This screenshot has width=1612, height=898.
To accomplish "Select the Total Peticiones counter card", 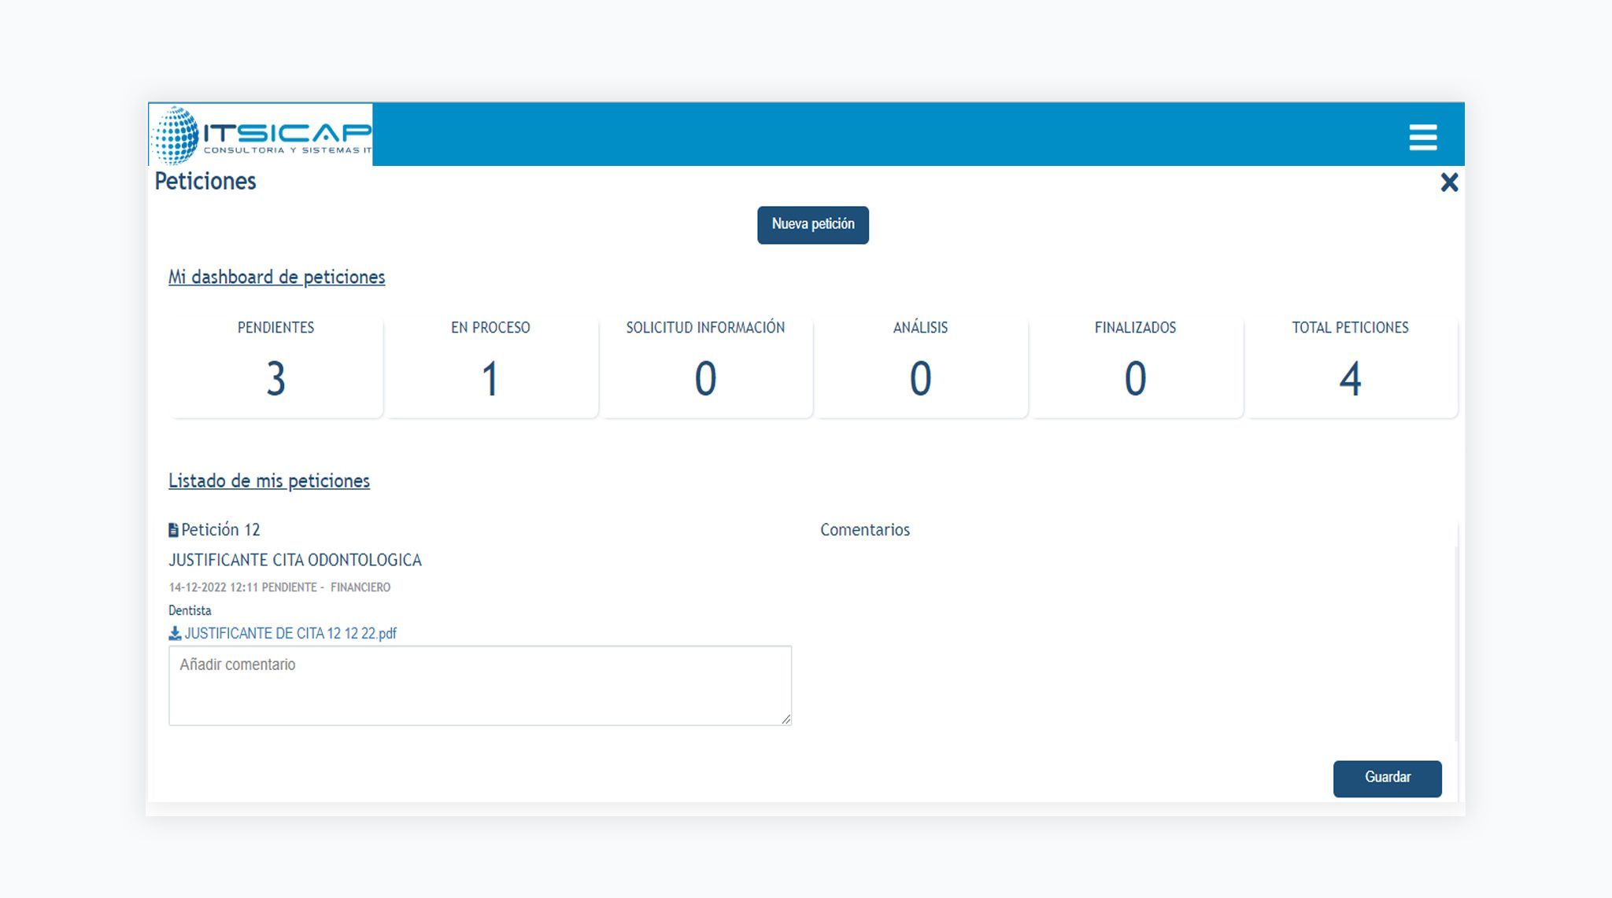I will (x=1351, y=365).
